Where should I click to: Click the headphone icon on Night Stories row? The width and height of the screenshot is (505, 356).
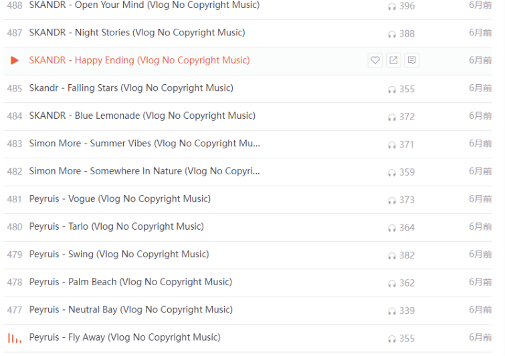point(392,34)
